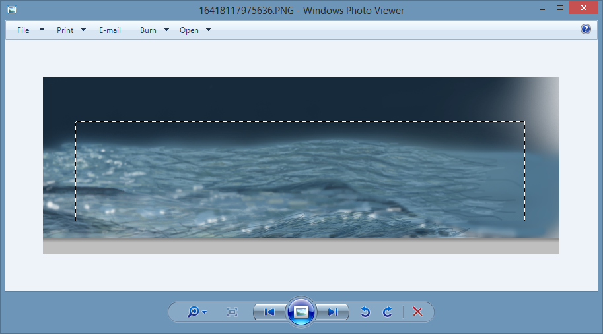
Task: Expand the Print dropdown arrow
Action: (84, 30)
